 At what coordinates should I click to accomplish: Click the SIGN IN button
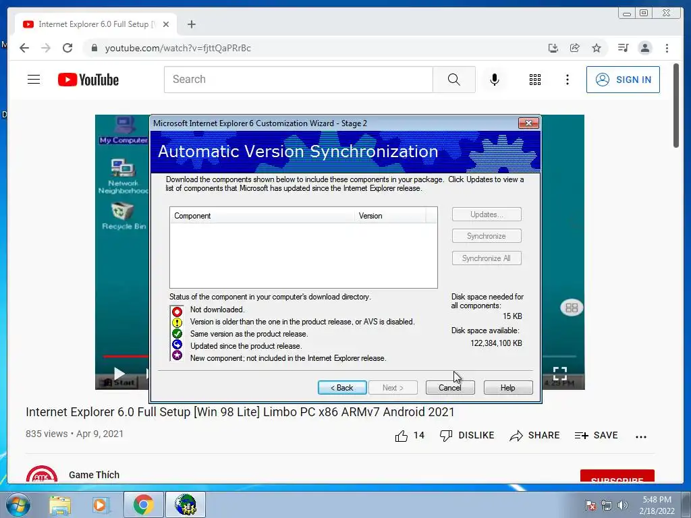point(623,80)
